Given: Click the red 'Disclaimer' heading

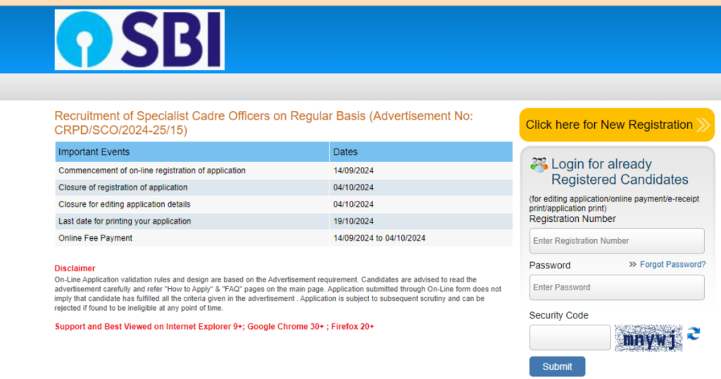Looking at the screenshot, I should point(75,268).
